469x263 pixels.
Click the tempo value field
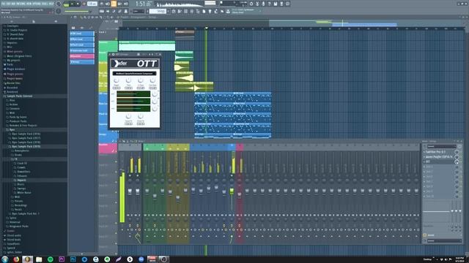tap(92, 4)
